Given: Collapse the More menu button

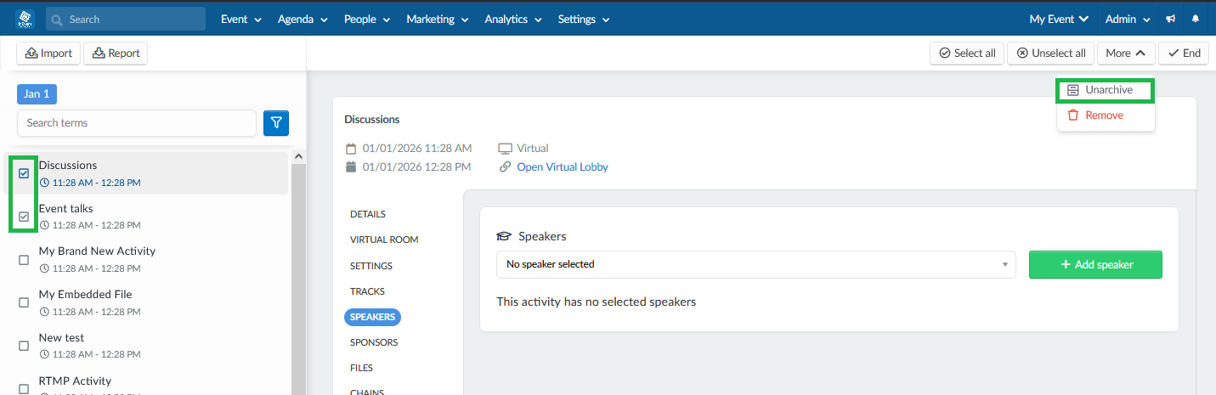Looking at the screenshot, I should (1126, 53).
